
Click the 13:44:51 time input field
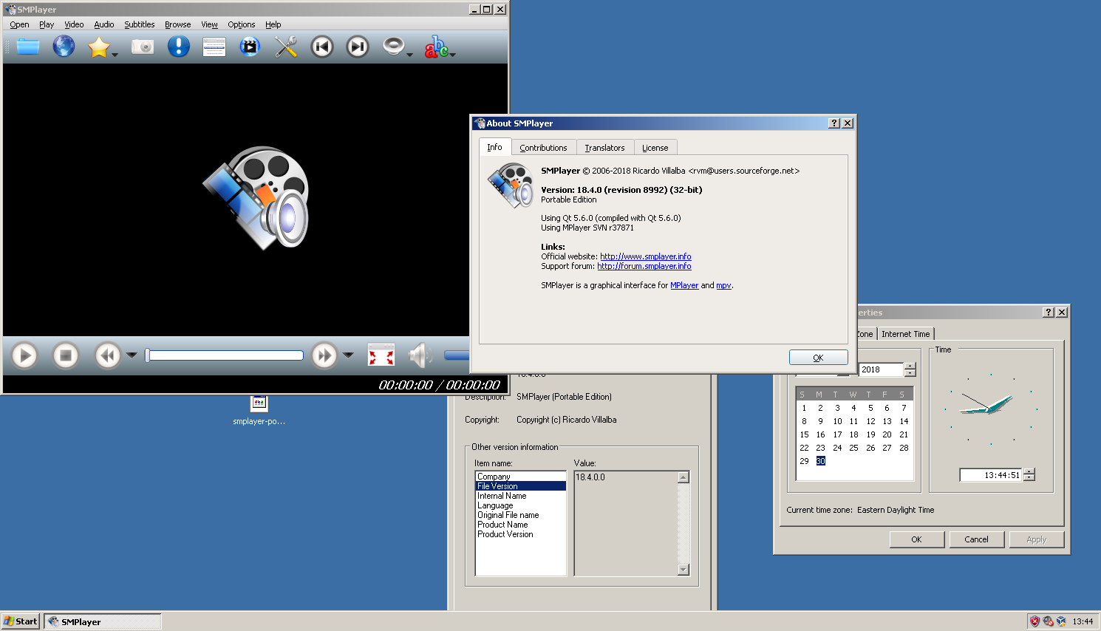pos(991,475)
